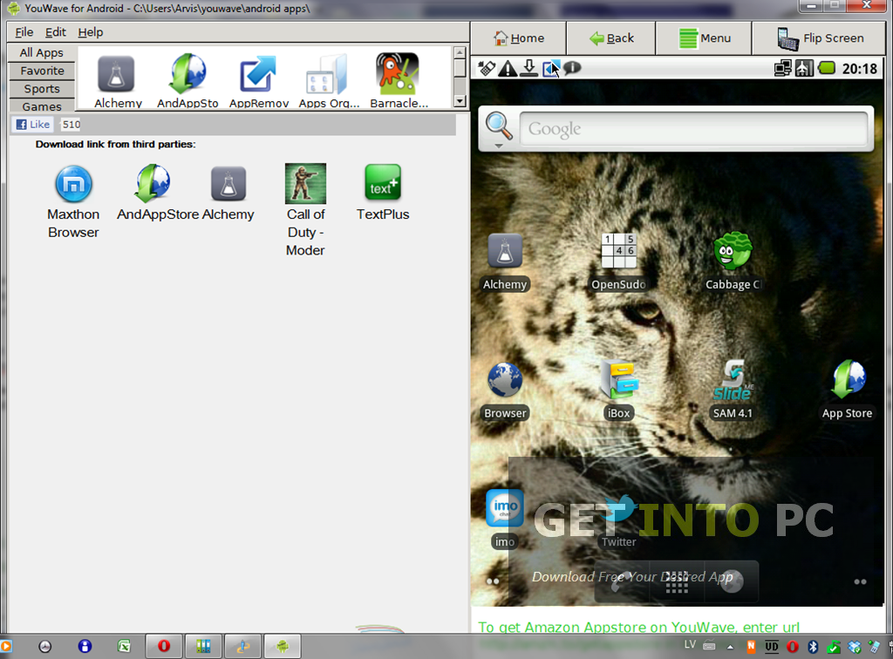Click the emulator Menu button
The image size is (893, 659).
click(704, 38)
